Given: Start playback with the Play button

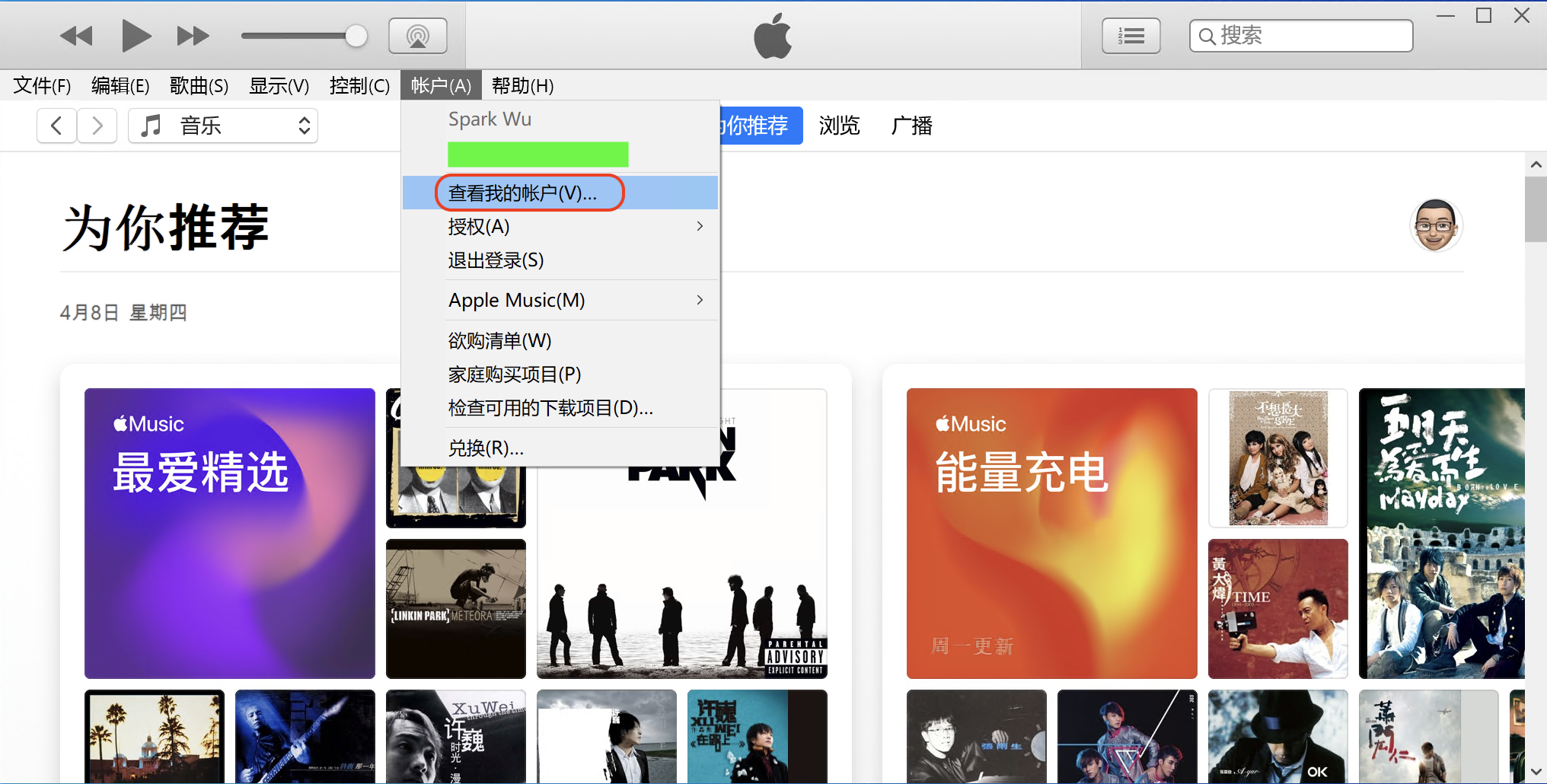Looking at the screenshot, I should coord(136,36).
